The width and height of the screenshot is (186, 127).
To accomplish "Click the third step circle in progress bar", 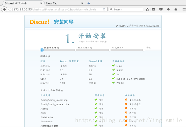I will tap(110, 50).
